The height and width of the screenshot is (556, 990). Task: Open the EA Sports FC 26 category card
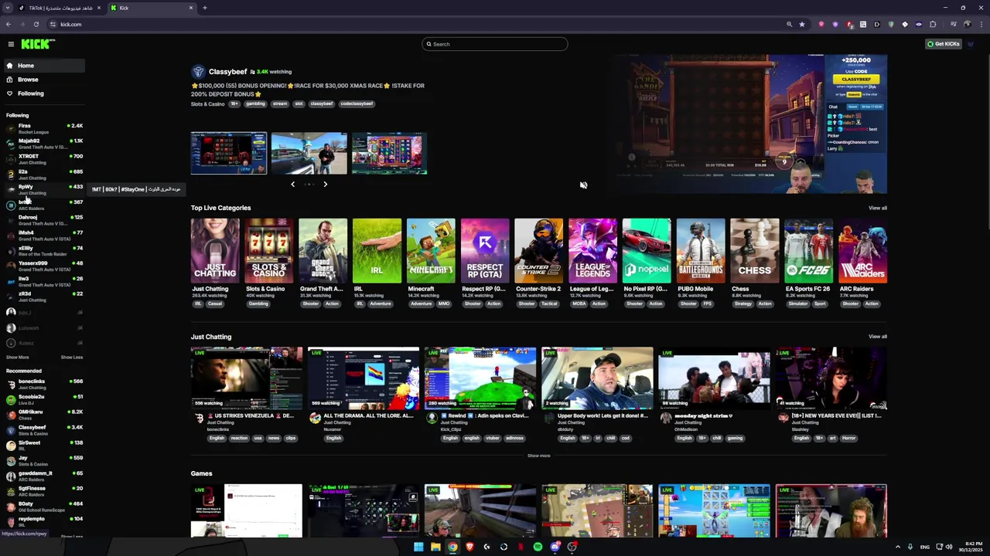809,251
